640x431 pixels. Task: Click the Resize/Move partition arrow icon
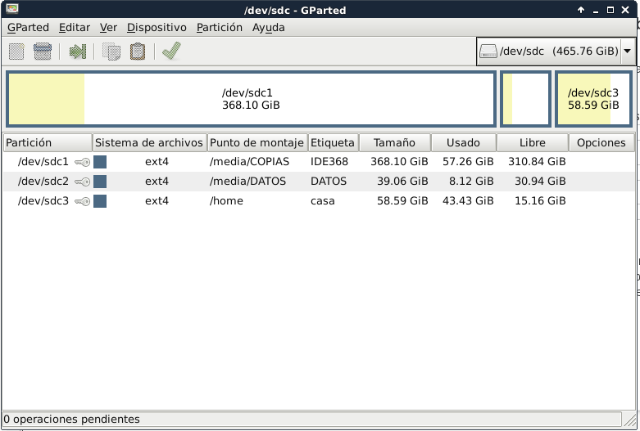[78, 52]
